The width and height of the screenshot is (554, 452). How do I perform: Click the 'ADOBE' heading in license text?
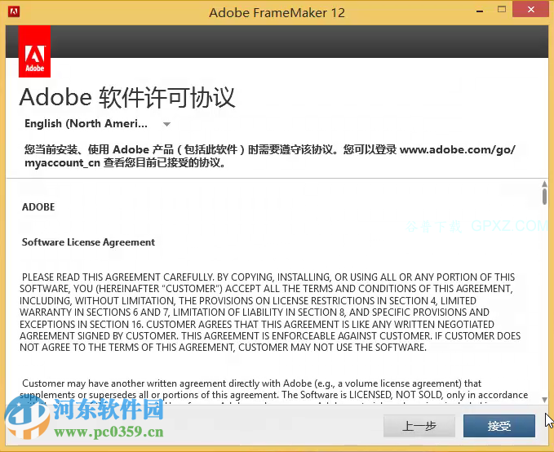[38, 206]
